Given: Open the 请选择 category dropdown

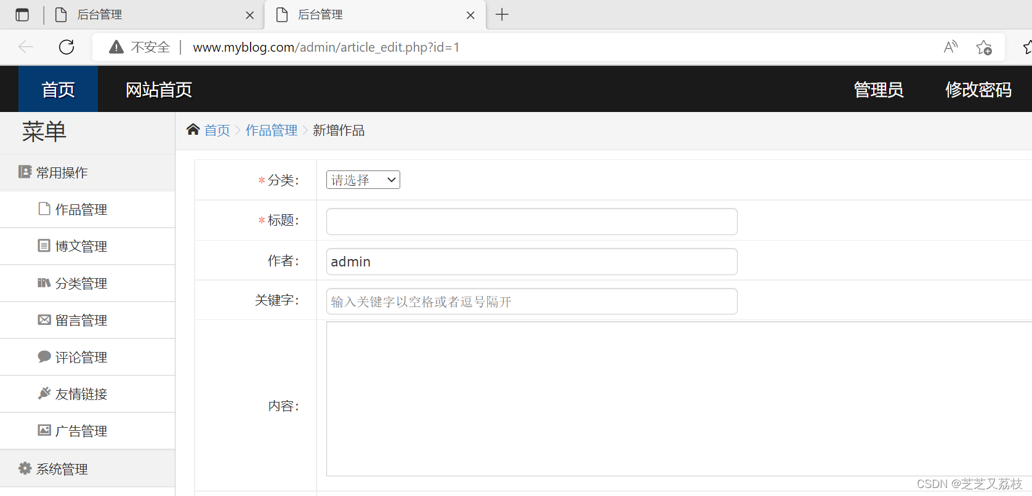Looking at the screenshot, I should [x=363, y=180].
